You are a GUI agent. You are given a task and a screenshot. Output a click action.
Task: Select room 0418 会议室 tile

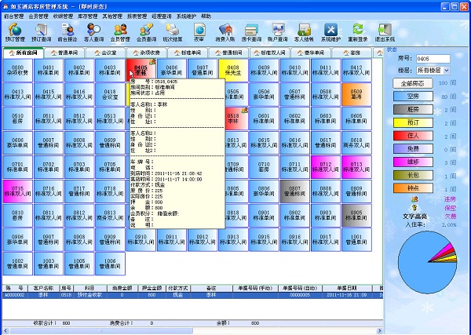click(110, 94)
